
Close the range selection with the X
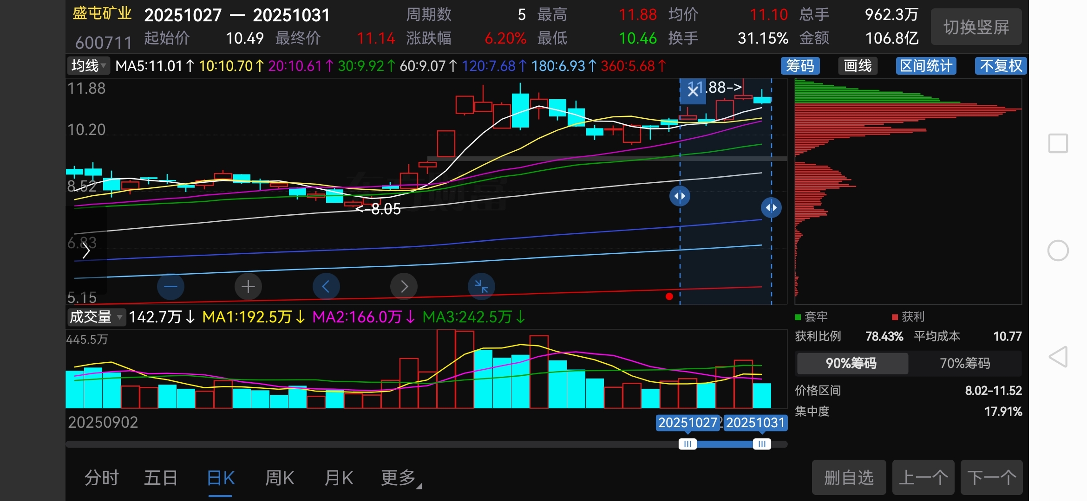coord(693,91)
